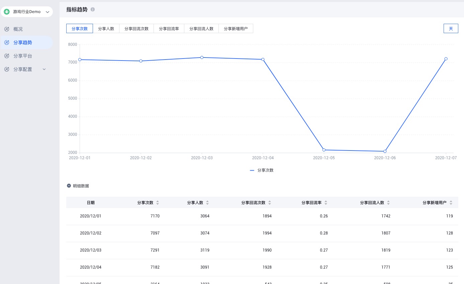The image size is (464, 284).
Task: Toggle the 分享次数 legend item
Action: click(262, 170)
